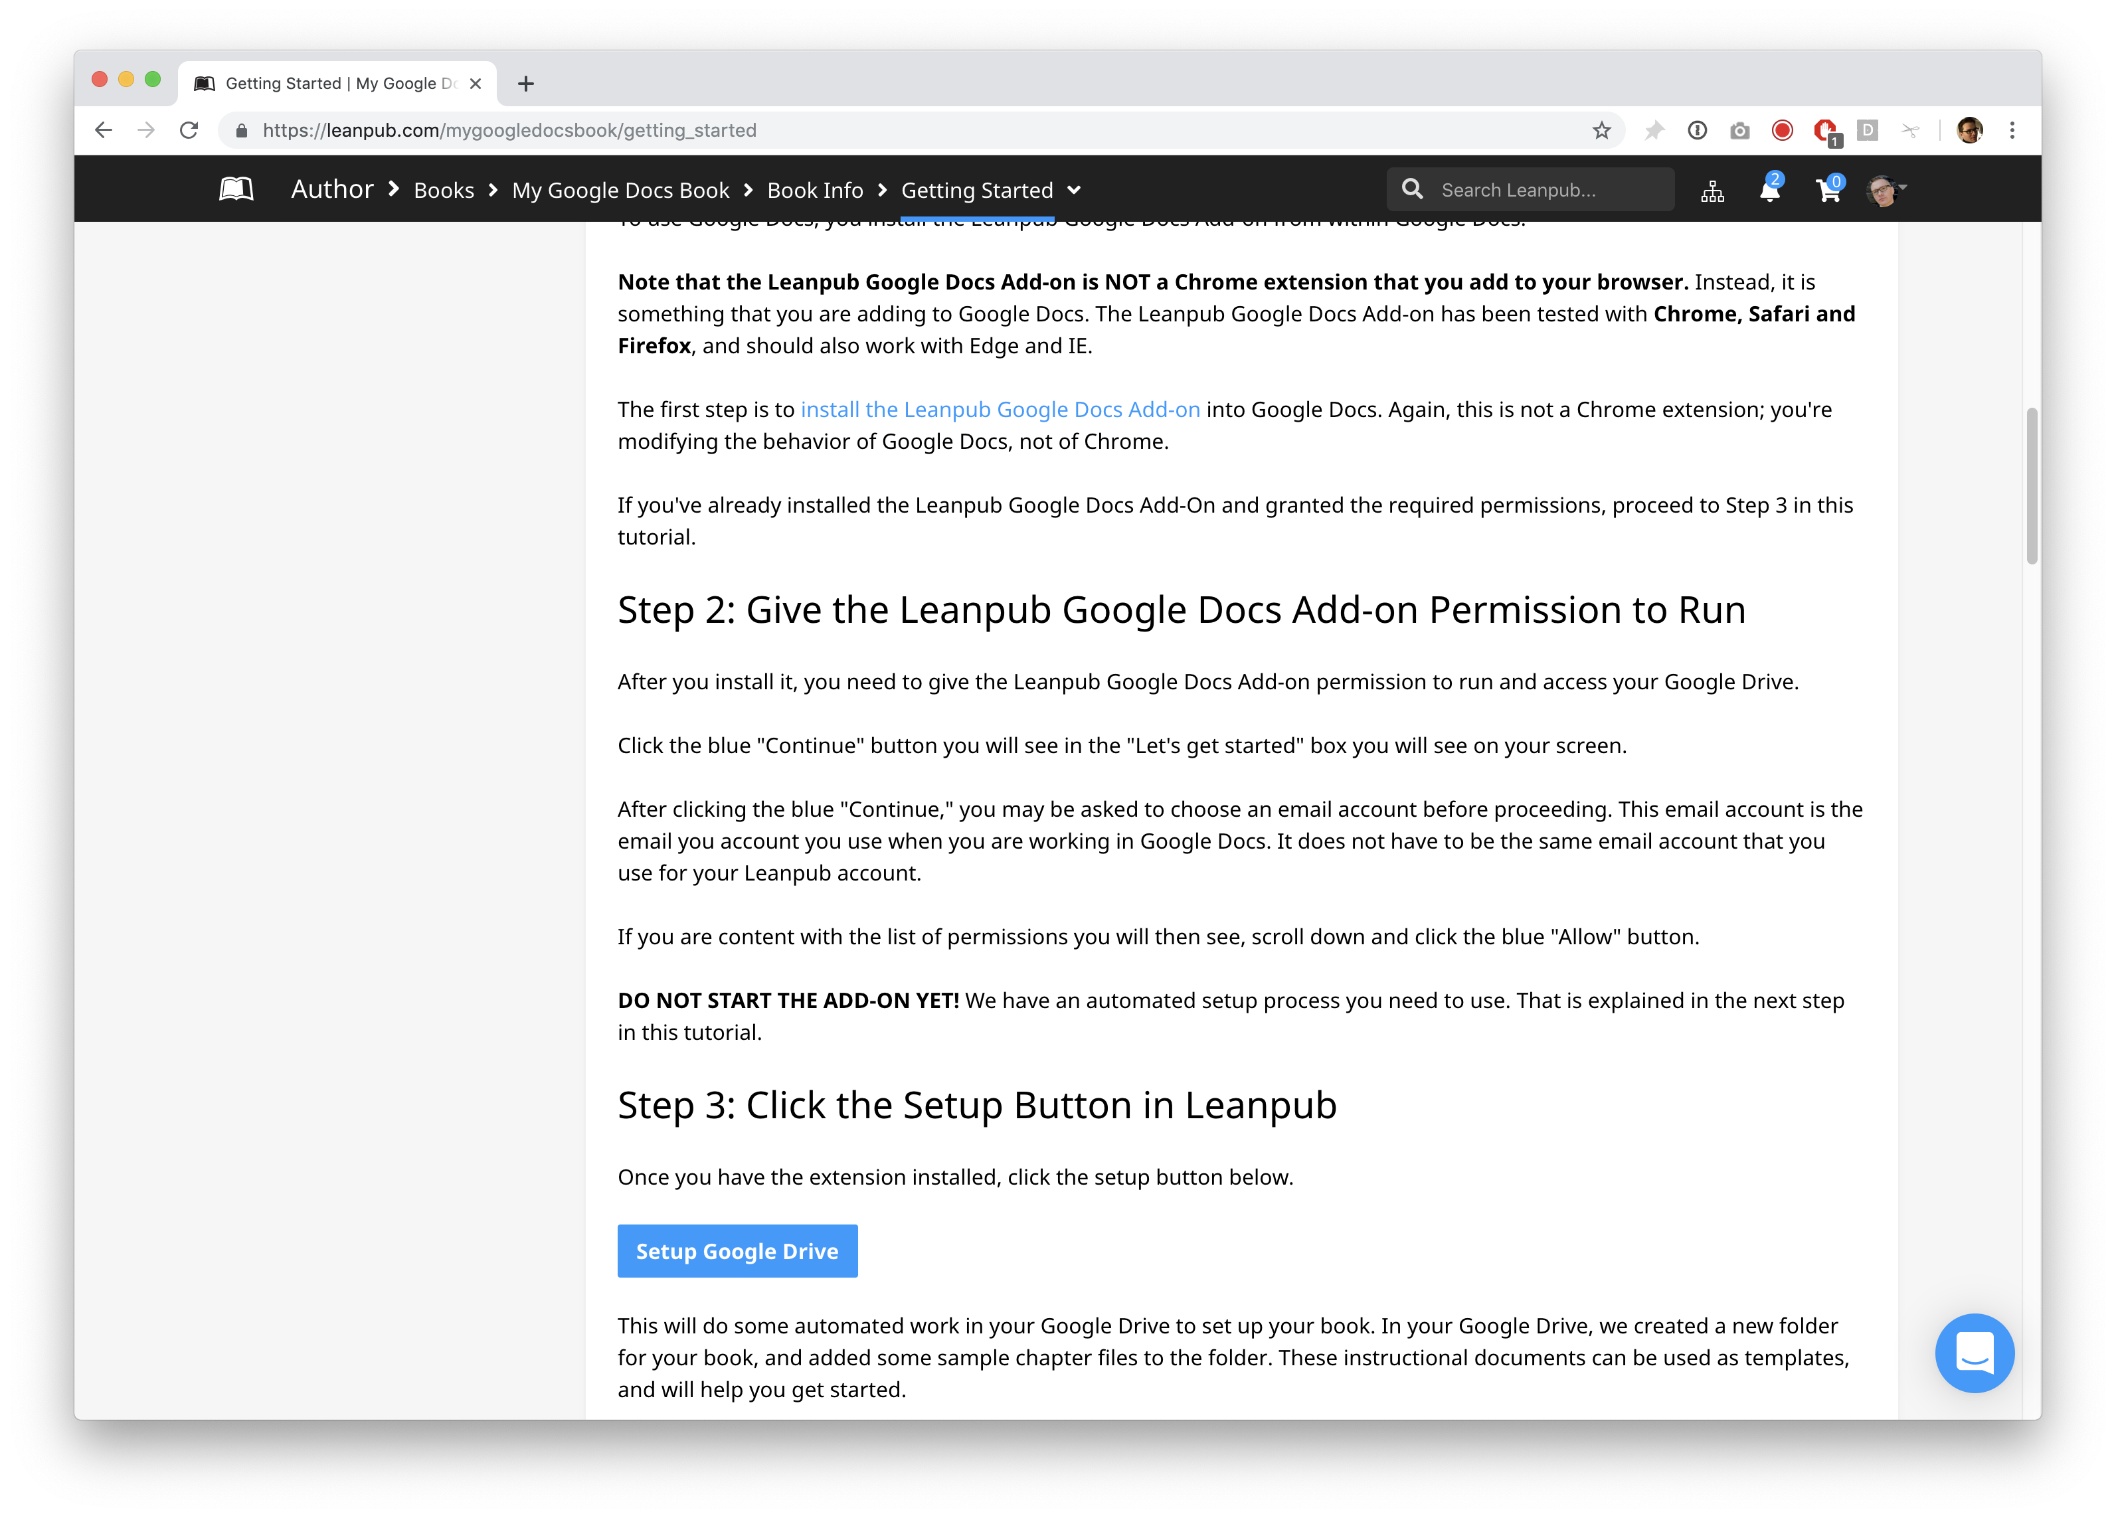Bookmark this page with the star icon

(x=1601, y=131)
